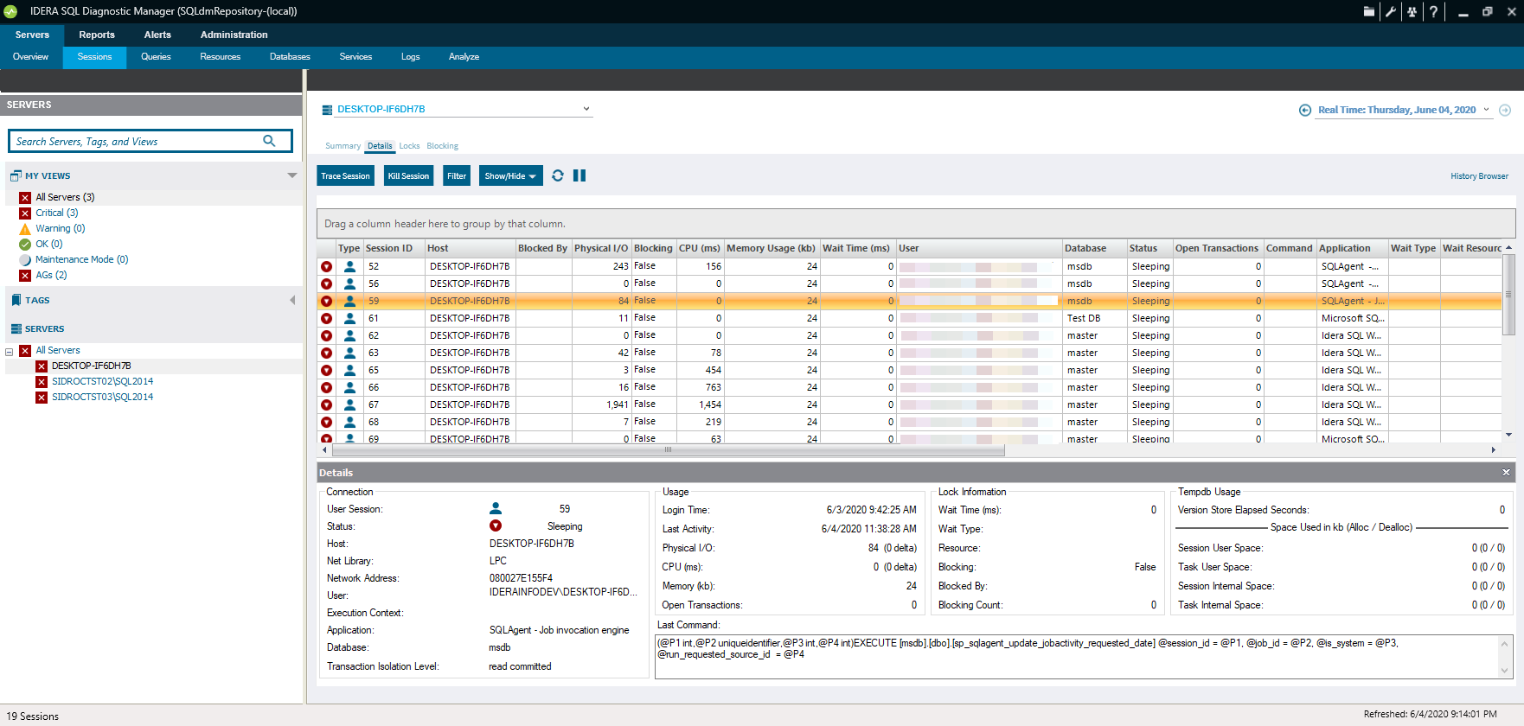
Task: Click status icon of session 52 row
Action: [326, 267]
